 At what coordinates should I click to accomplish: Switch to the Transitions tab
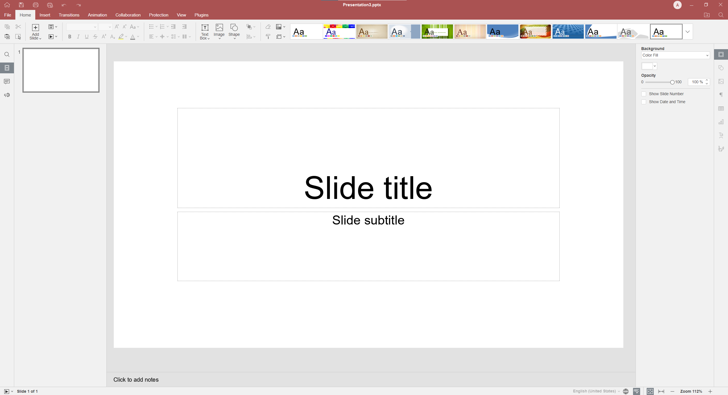click(x=69, y=15)
